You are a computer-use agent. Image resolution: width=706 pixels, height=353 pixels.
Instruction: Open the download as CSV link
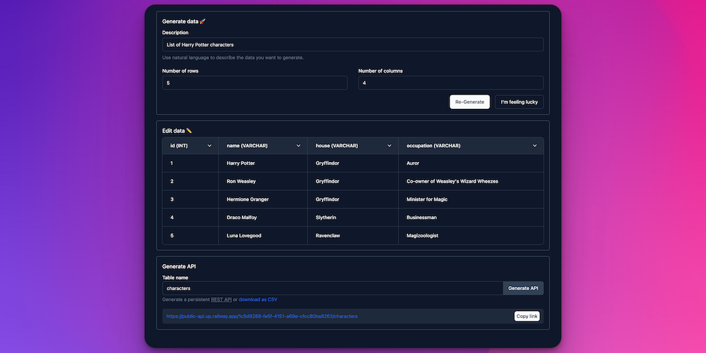point(258,299)
